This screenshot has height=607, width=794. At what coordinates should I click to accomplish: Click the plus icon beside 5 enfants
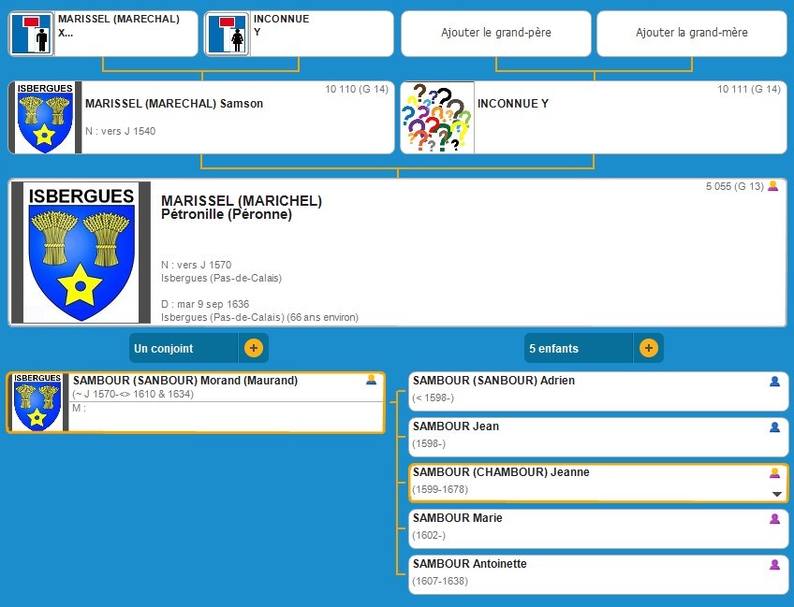pyautogui.click(x=648, y=348)
